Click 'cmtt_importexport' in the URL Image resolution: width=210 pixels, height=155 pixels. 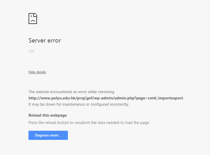coord(166,98)
